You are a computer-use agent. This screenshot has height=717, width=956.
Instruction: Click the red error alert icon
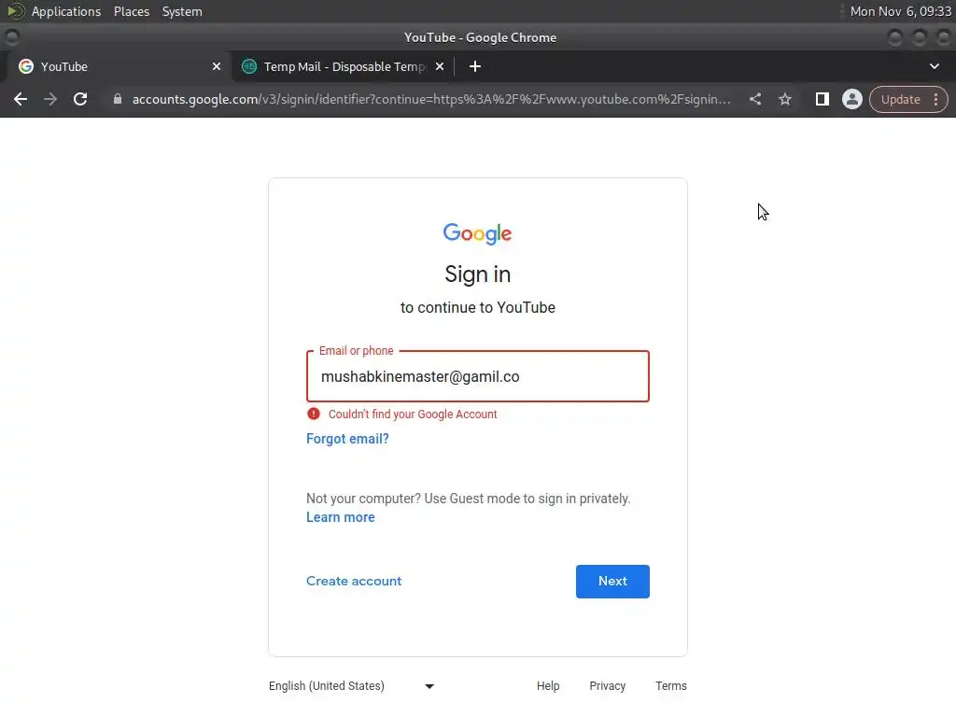click(314, 414)
